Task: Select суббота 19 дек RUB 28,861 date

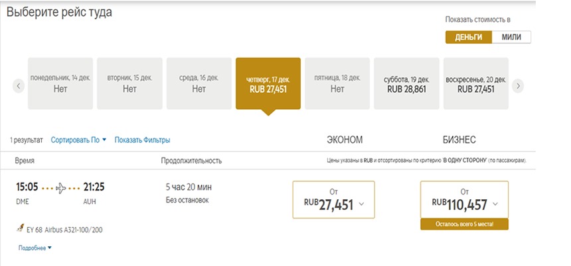Action: pos(407,83)
